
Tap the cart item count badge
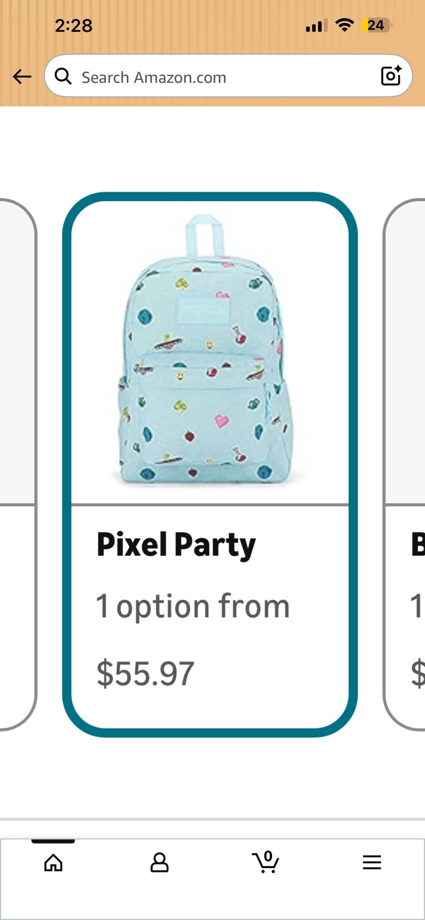pyautogui.click(x=268, y=856)
